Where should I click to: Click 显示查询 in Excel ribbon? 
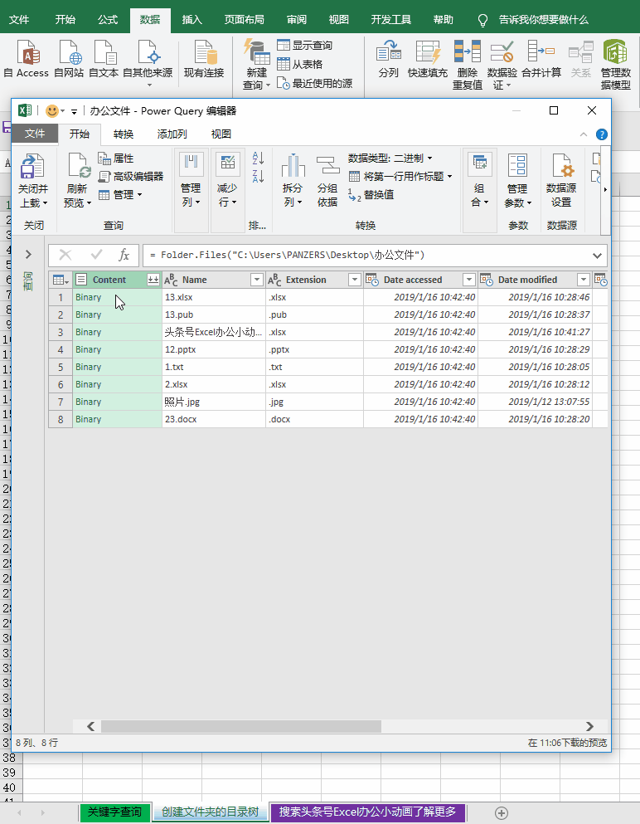pyautogui.click(x=305, y=46)
